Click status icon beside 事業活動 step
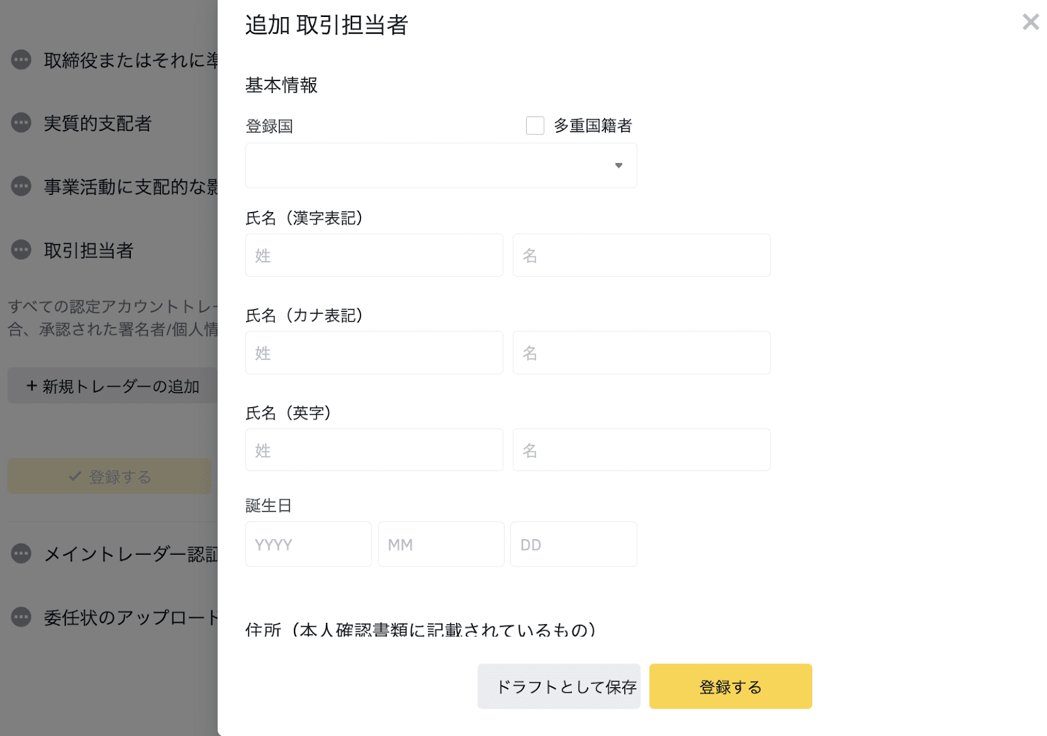Screen dimensions: 1047x736 (21, 186)
